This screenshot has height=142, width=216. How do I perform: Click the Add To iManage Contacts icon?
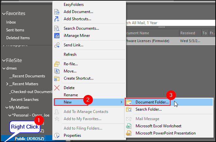57,112
